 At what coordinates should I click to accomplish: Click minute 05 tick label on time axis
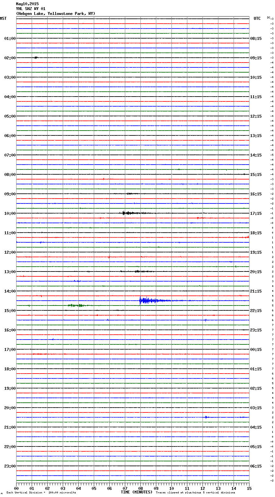pos(94,488)
